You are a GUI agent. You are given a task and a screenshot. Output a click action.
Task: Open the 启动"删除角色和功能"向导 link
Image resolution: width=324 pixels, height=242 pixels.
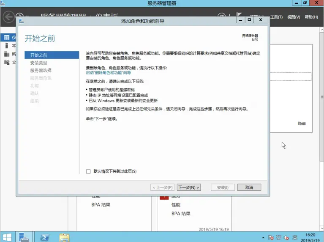click(x=108, y=73)
